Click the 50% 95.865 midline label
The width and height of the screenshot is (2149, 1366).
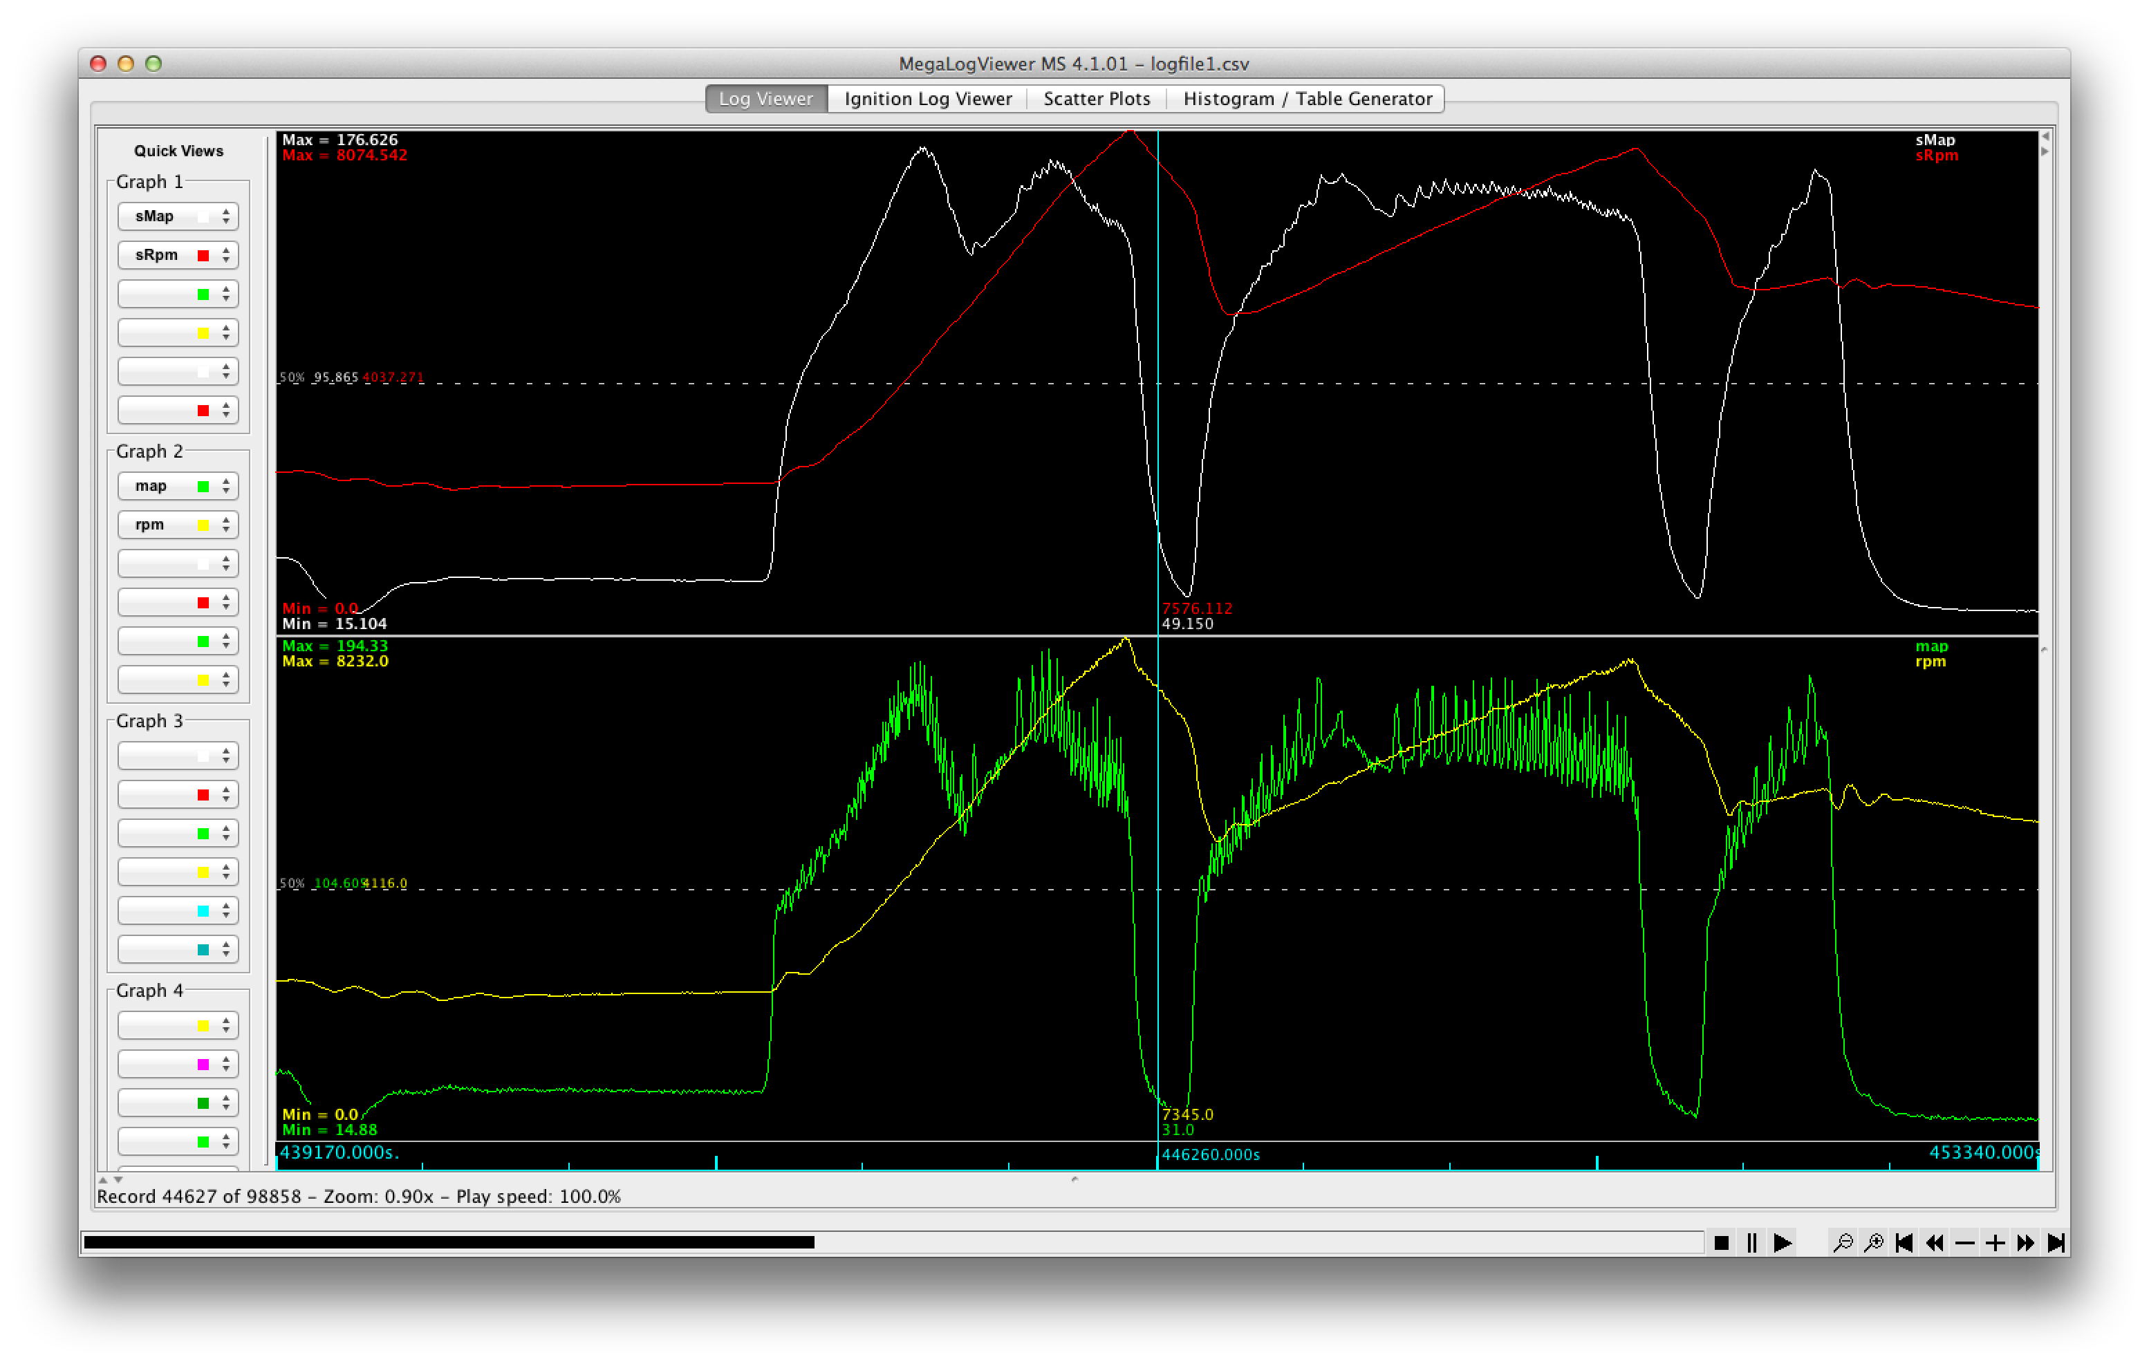coord(319,377)
